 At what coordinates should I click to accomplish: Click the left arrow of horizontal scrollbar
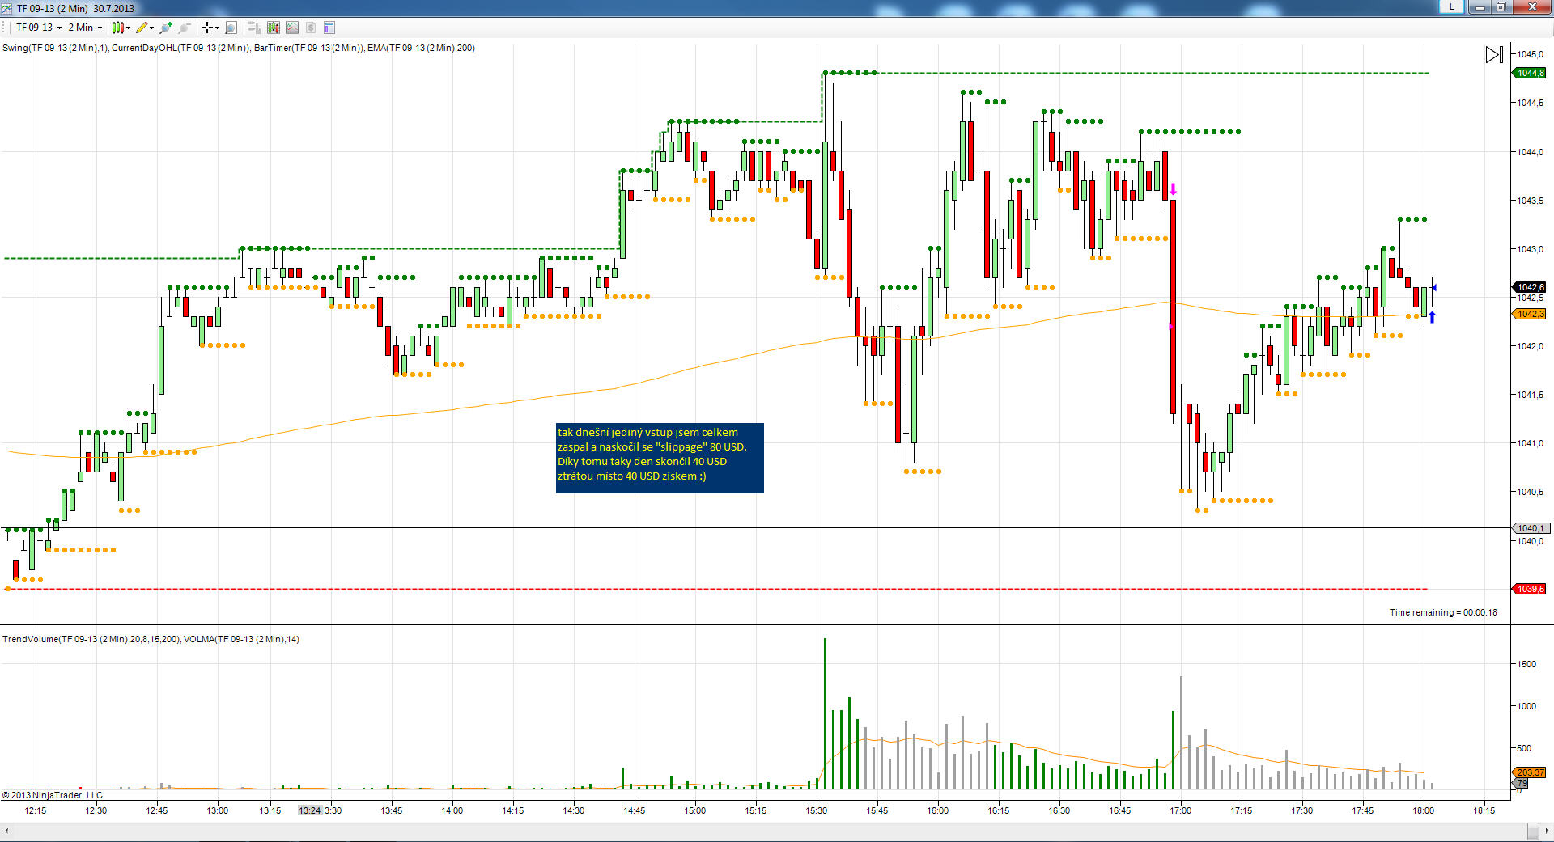[x=6, y=831]
